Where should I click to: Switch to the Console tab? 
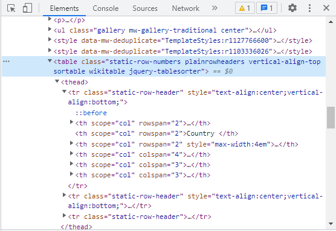click(105, 8)
